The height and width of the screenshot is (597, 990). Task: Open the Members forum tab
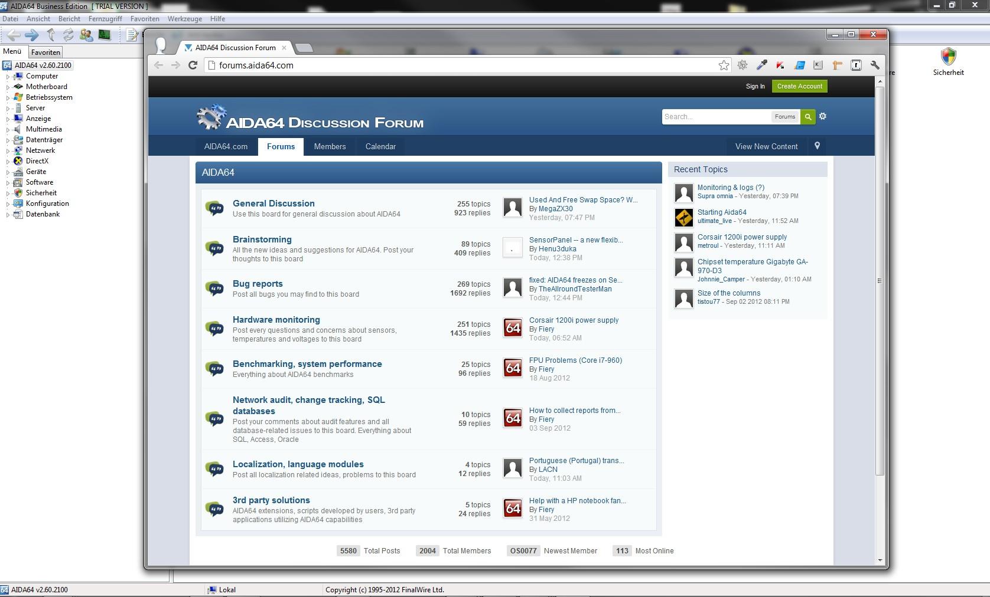(x=330, y=146)
